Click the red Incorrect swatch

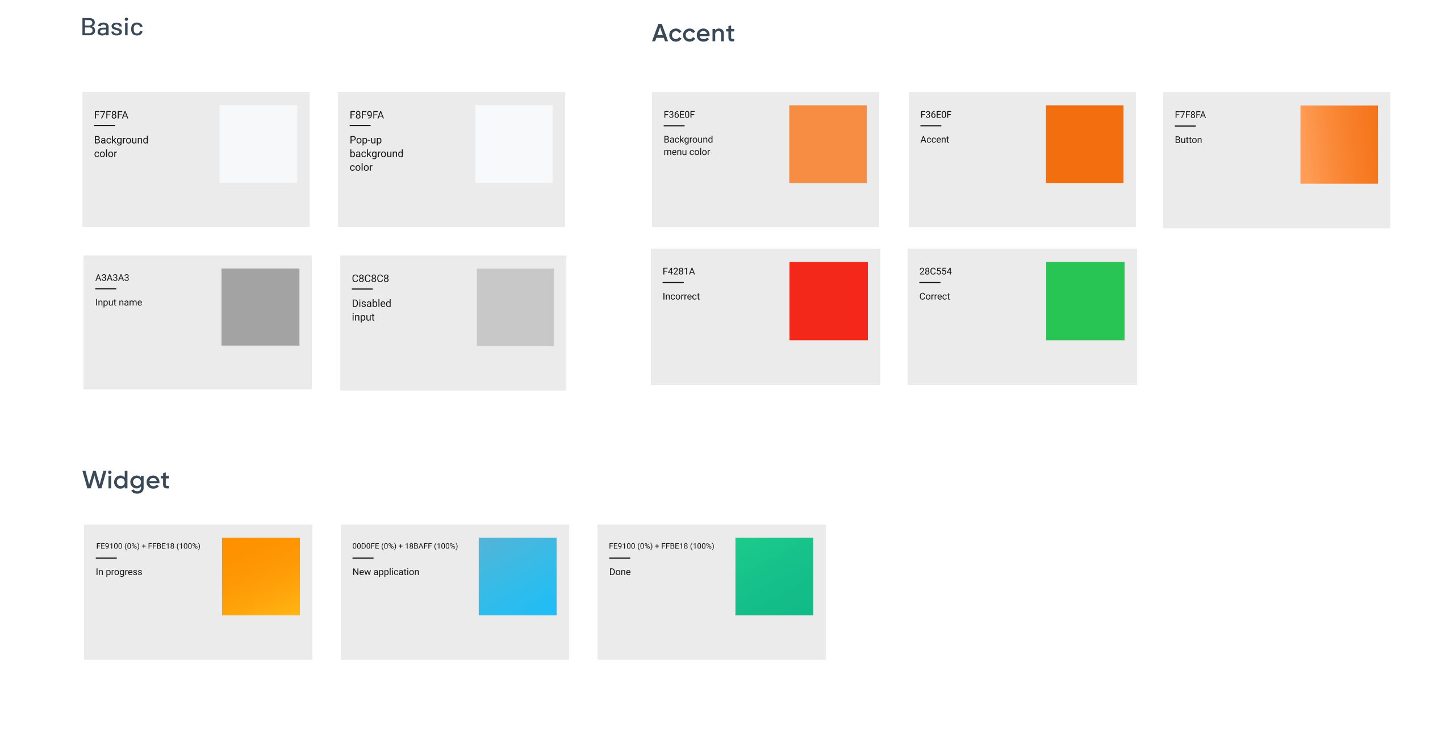[x=828, y=301]
